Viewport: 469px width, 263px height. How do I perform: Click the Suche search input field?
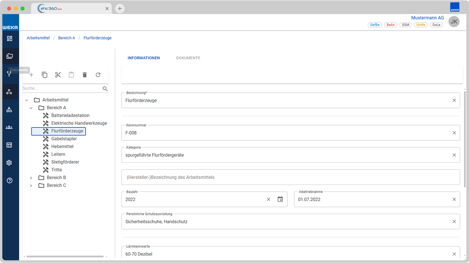tap(62, 88)
